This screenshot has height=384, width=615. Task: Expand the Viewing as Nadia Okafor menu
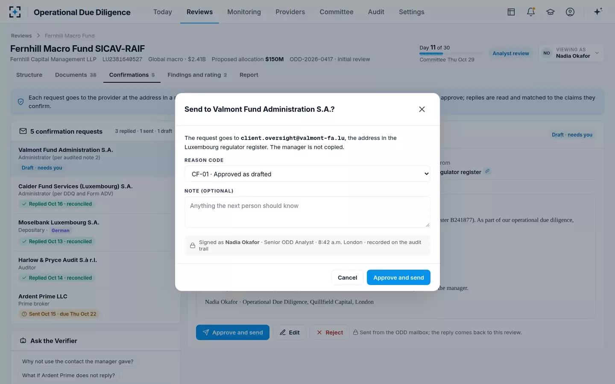pyautogui.click(x=571, y=53)
